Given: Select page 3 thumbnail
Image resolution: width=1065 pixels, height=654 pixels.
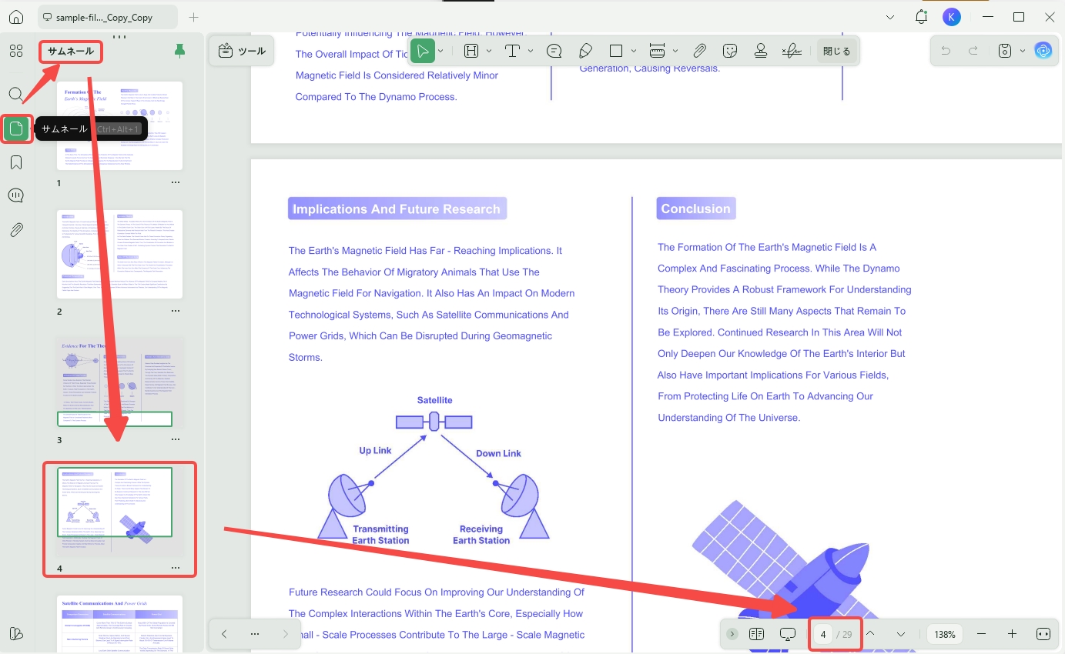Looking at the screenshot, I should (x=119, y=382).
